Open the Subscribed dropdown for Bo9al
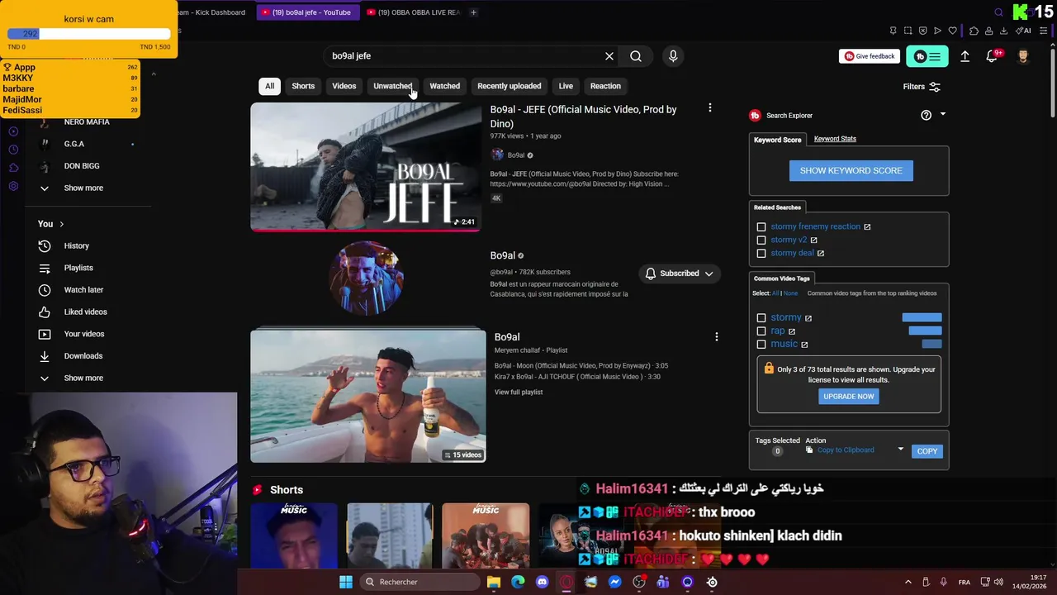Screen dimensions: 1057x595 [x=680, y=274]
